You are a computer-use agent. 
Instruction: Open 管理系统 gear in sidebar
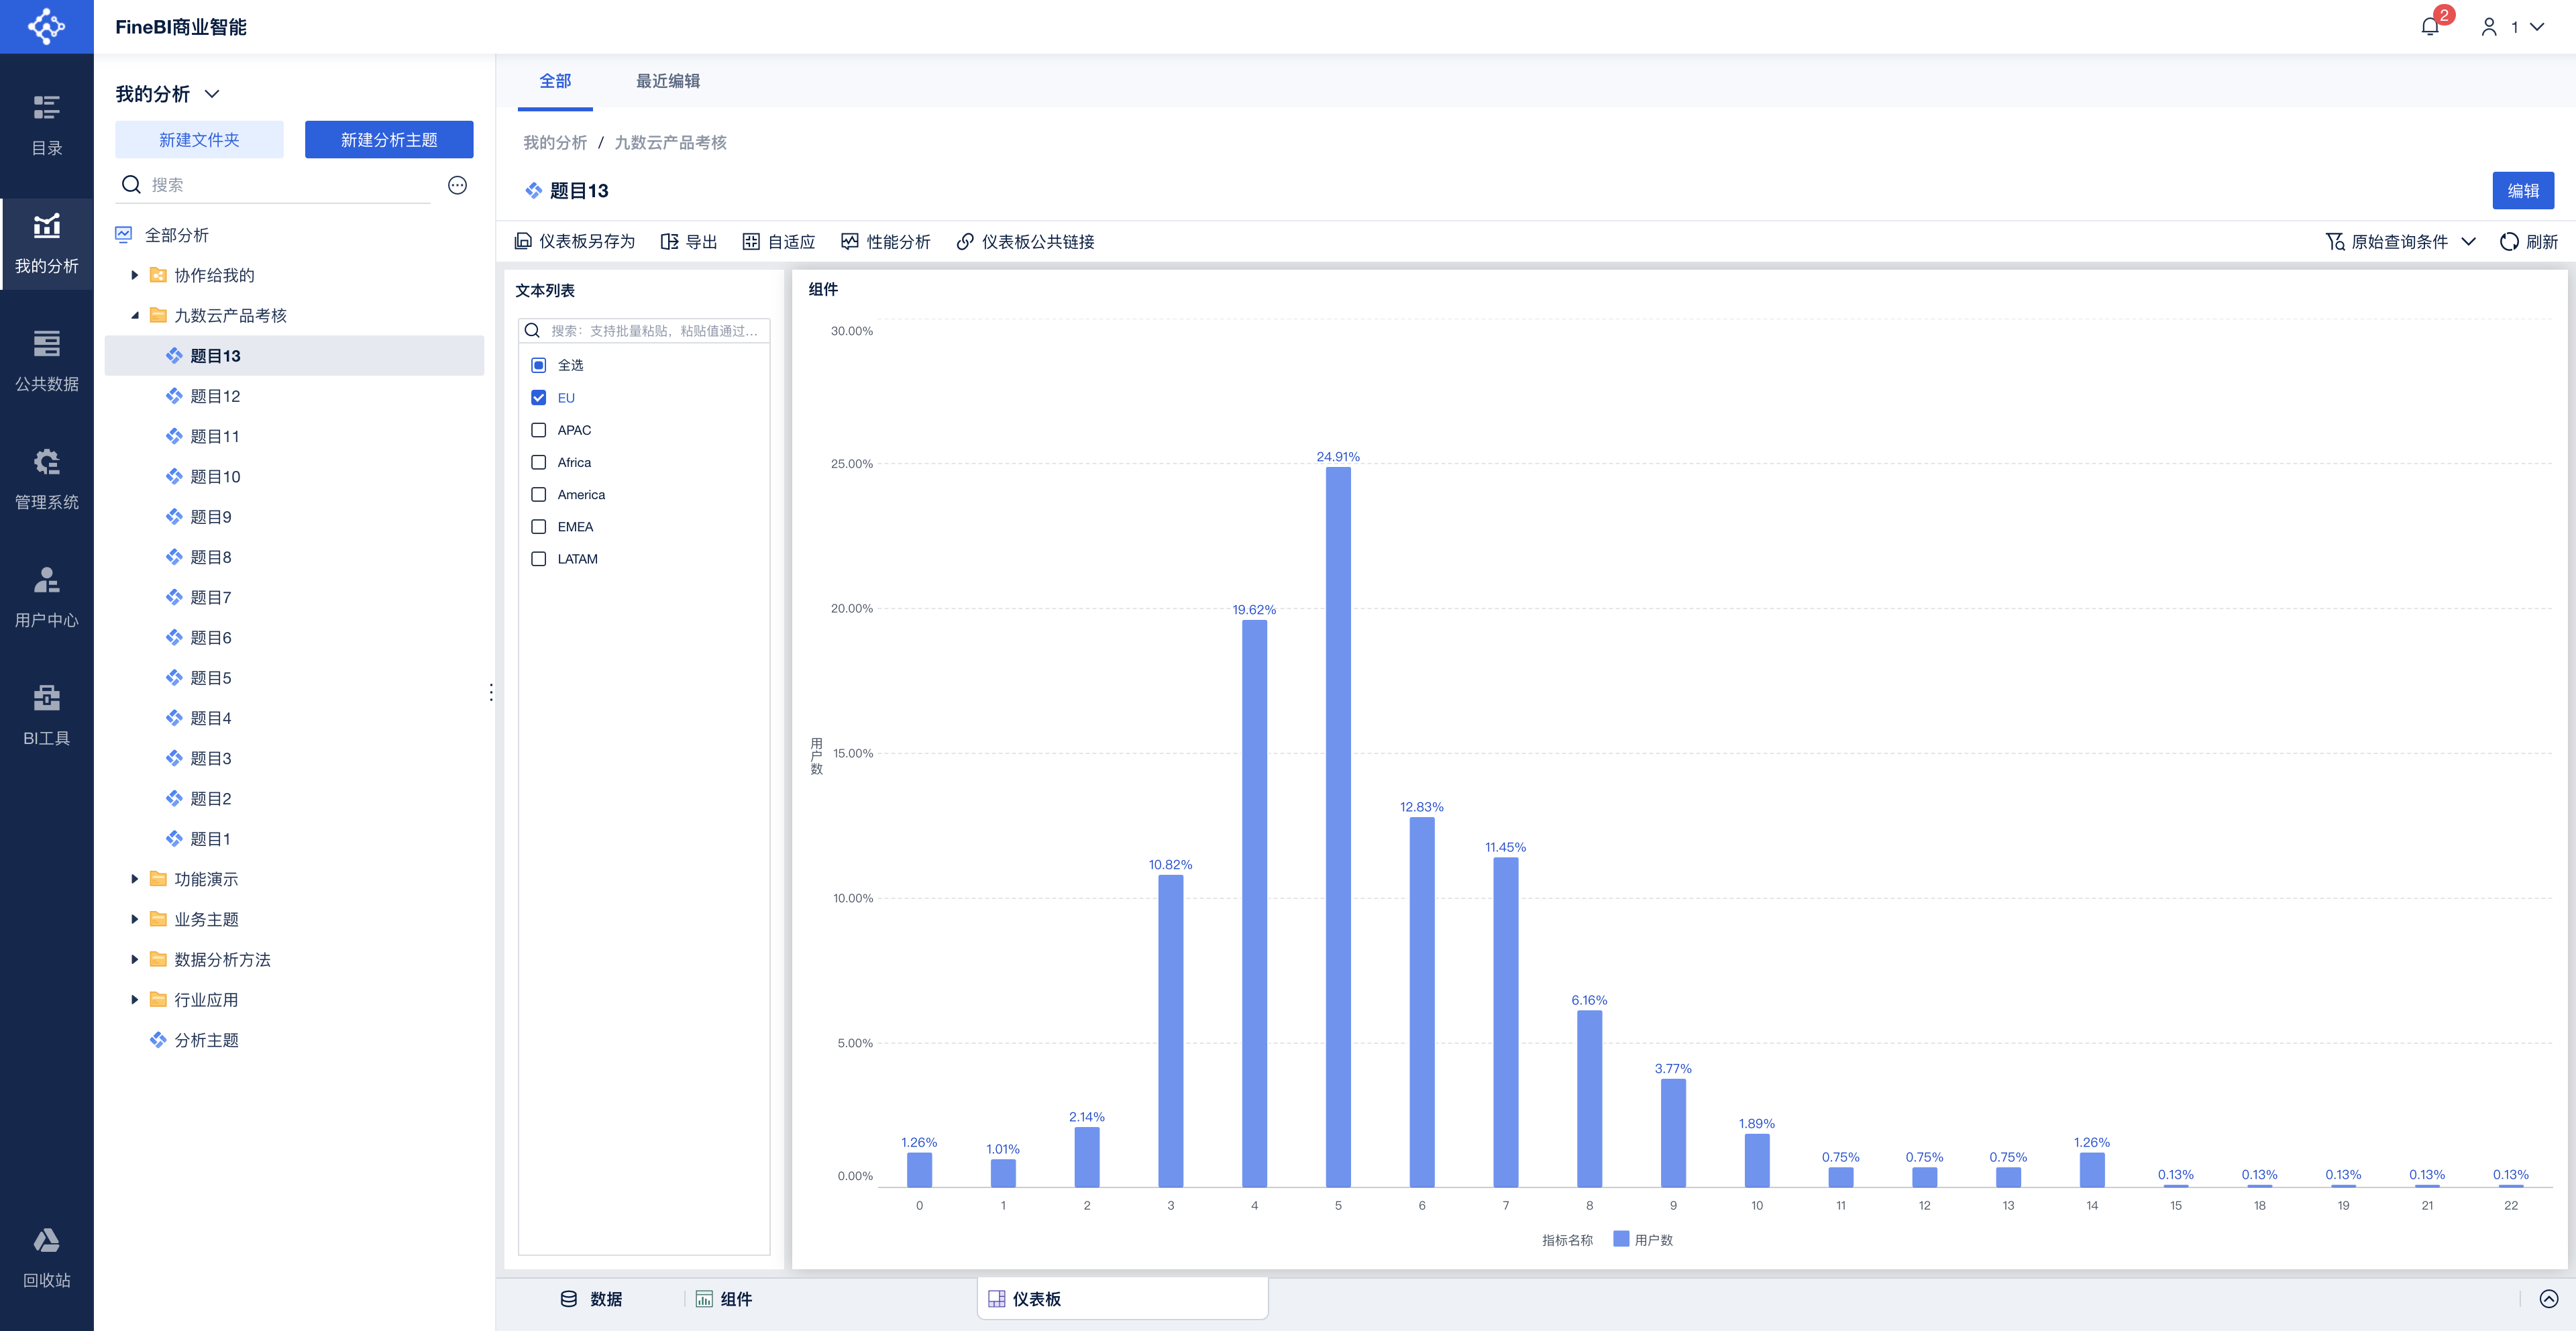click(x=46, y=479)
